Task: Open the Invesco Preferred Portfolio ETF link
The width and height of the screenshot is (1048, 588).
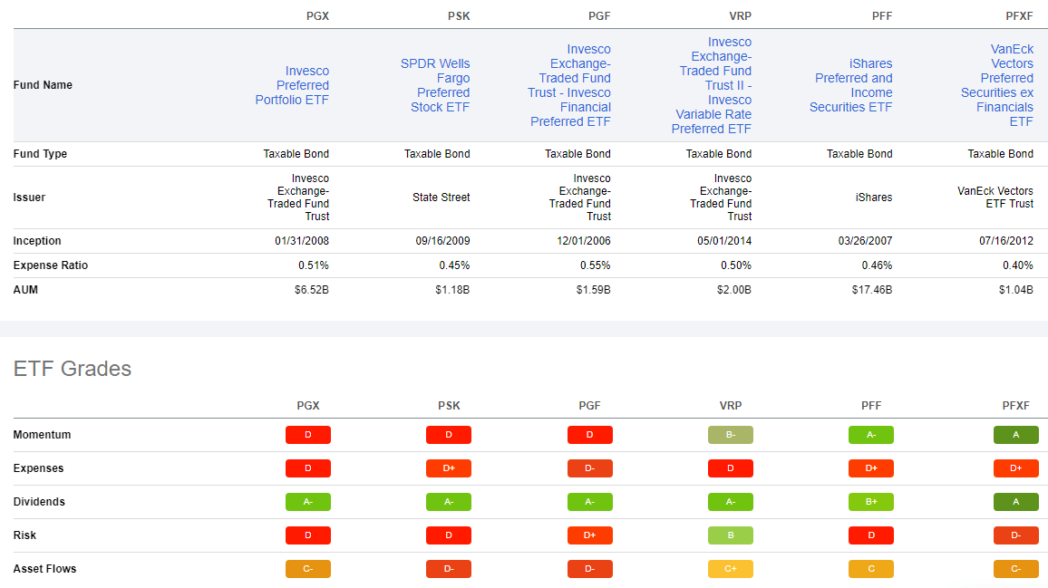Action: tap(292, 85)
